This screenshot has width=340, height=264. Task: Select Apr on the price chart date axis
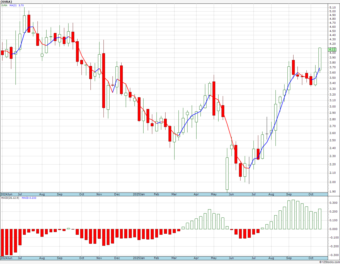[196, 194]
